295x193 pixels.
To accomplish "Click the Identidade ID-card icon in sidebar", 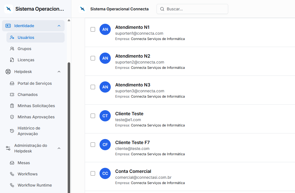I will [x=8, y=26].
